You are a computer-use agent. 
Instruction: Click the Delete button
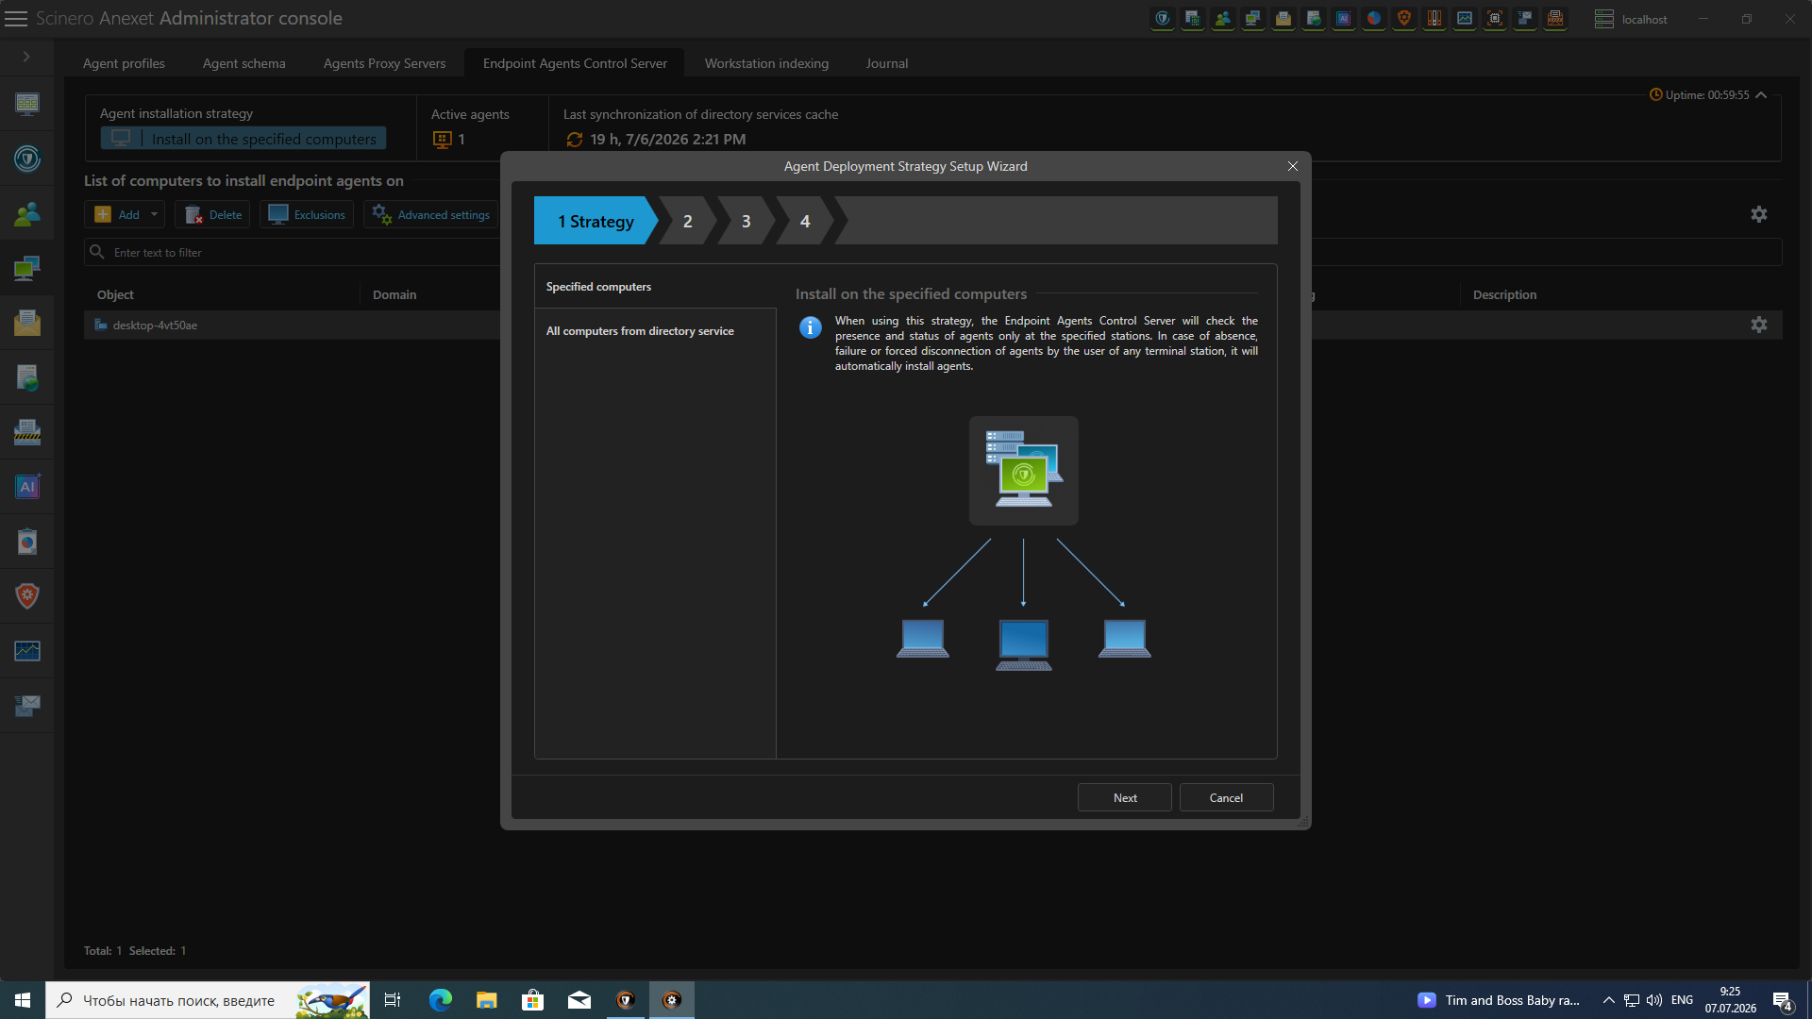coord(213,215)
